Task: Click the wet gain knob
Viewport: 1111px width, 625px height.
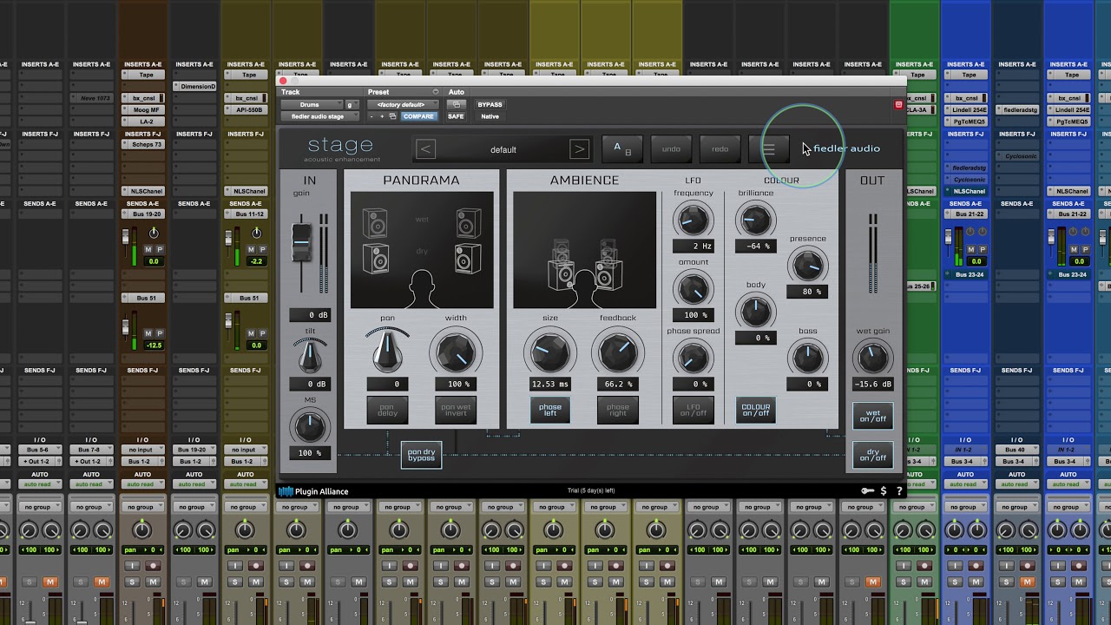Action: tap(872, 357)
